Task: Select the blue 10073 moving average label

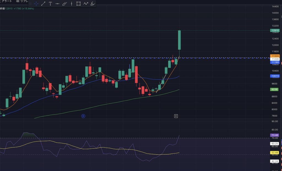Action: [275, 76]
